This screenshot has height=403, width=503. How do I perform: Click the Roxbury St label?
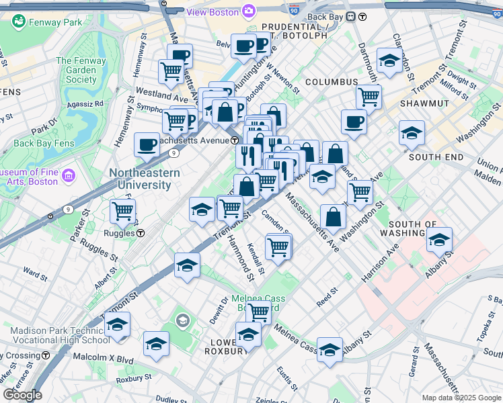134,378
